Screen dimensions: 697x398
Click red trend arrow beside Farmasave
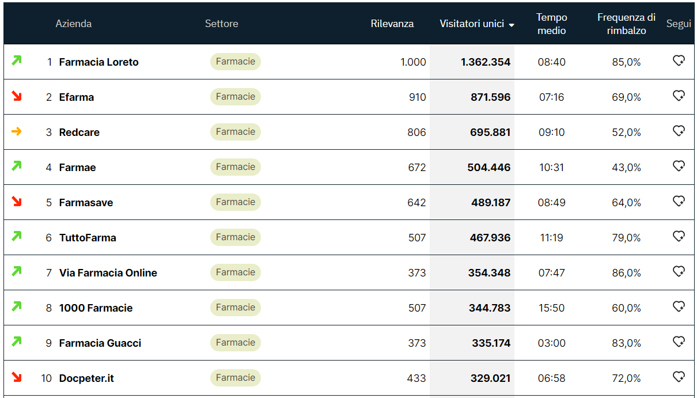click(x=17, y=202)
